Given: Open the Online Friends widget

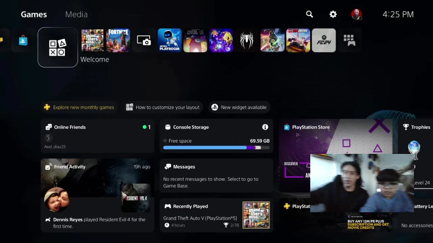Looking at the screenshot, I should click(97, 136).
